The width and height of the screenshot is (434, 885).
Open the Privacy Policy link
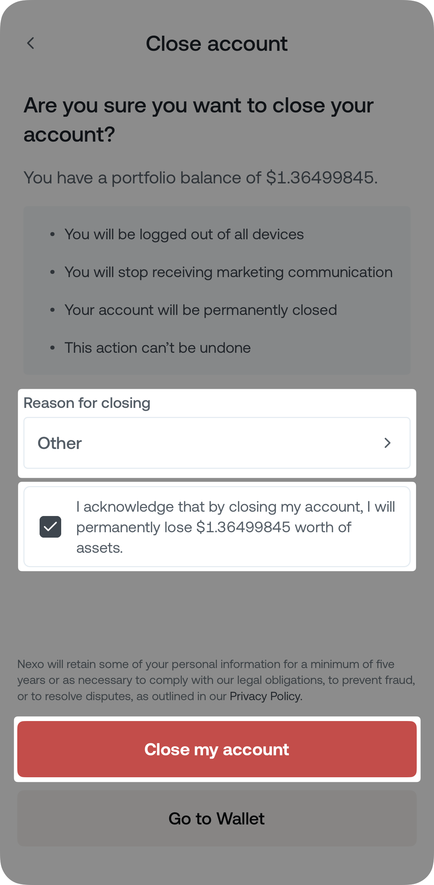265,696
